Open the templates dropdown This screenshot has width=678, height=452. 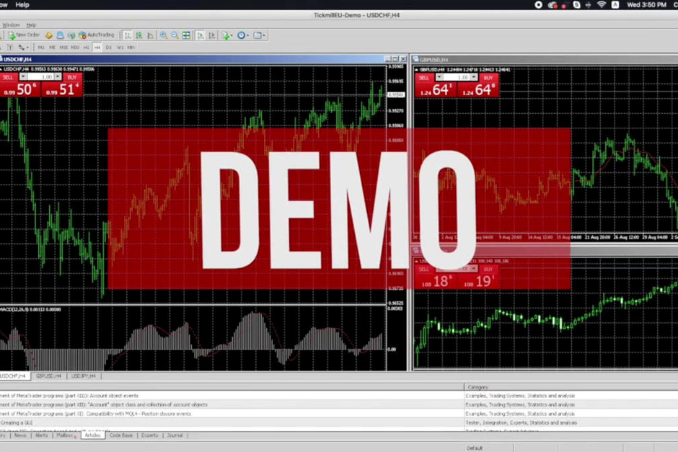tap(259, 35)
